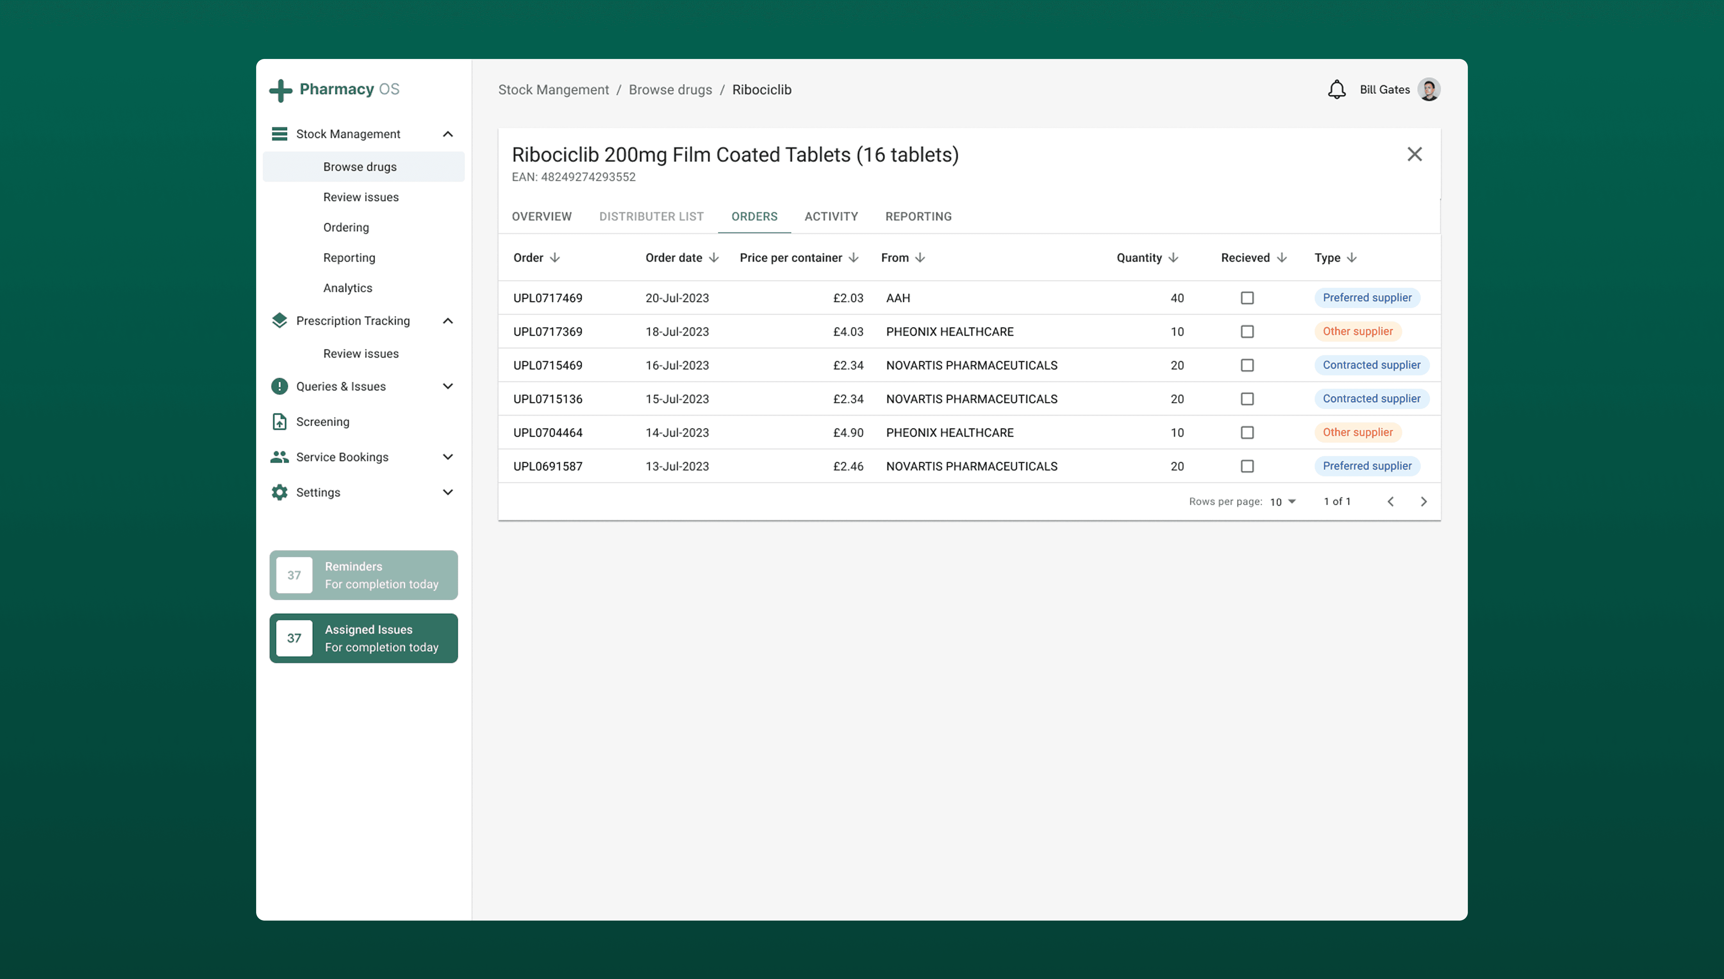Sort table by Order date arrow
The image size is (1724, 979).
(713, 258)
